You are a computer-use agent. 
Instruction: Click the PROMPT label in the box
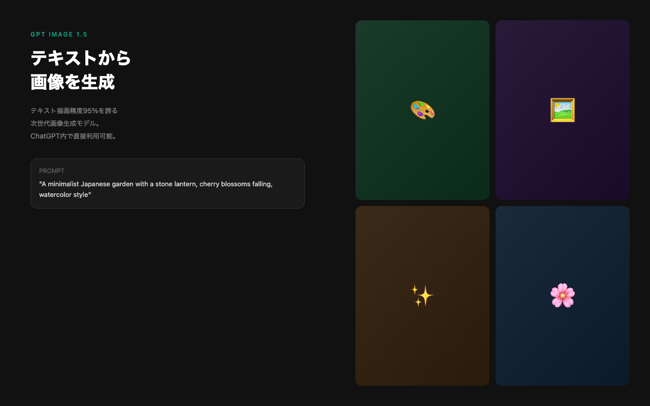(x=52, y=171)
